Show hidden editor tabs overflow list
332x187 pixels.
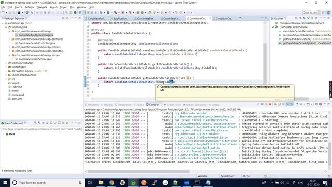pos(240,18)
